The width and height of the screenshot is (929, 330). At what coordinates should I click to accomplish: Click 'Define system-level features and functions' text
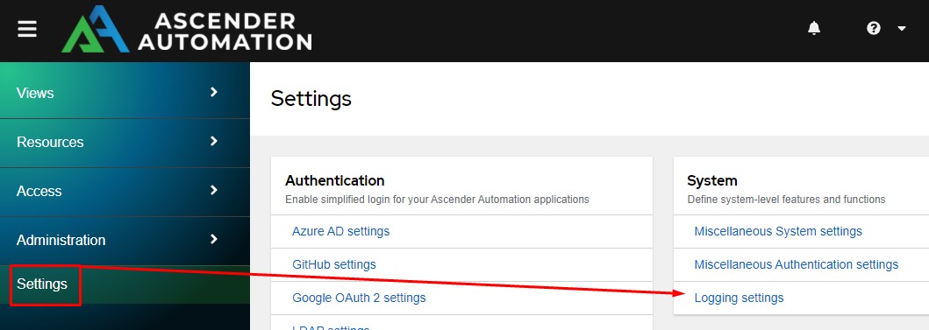tap(786, 200)
